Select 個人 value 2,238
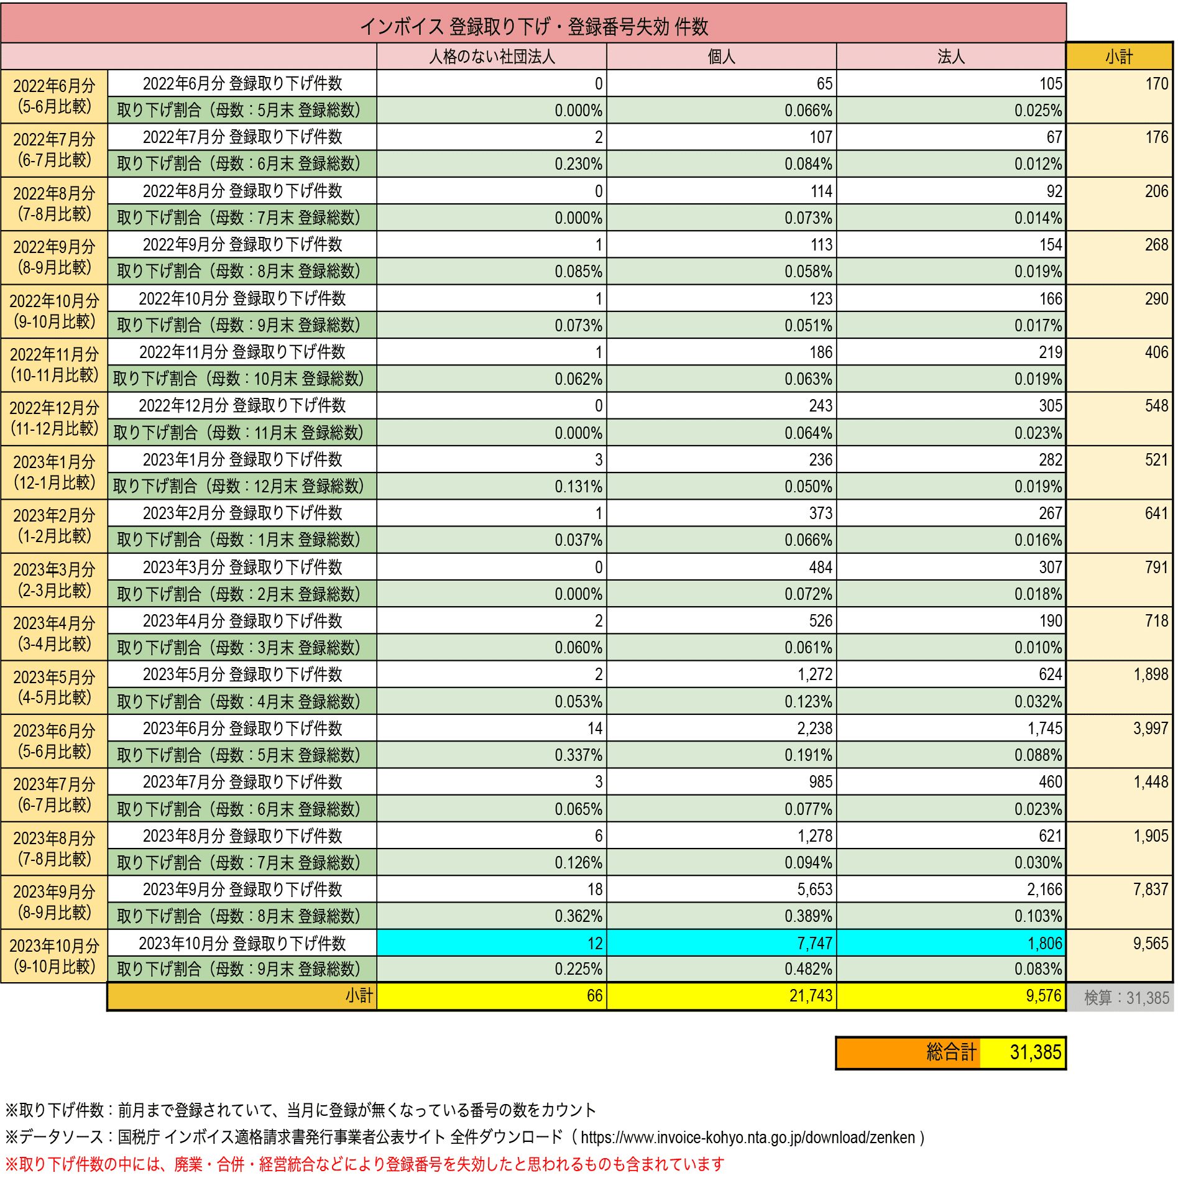 pyautogui.click(x=722, y=728)
